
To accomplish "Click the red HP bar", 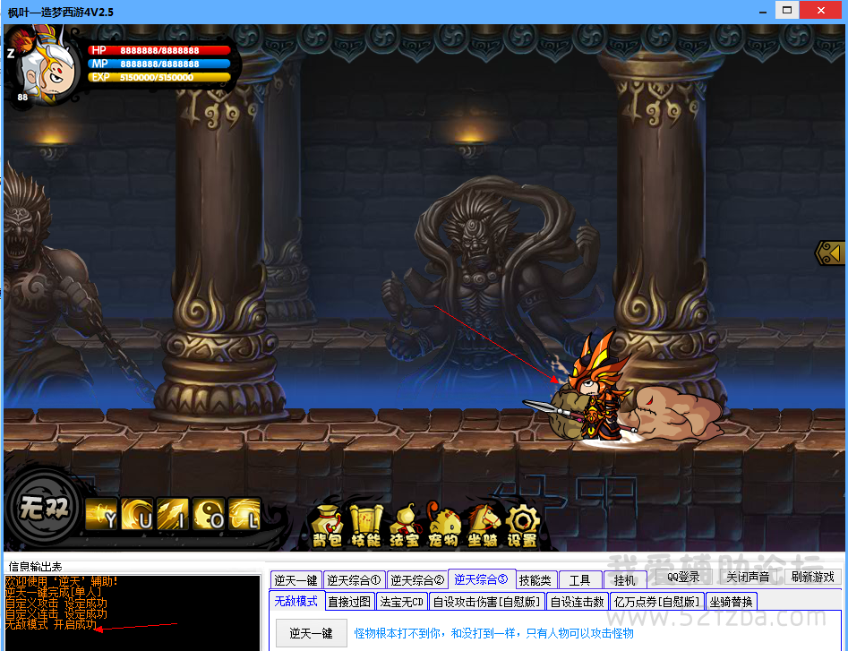I will 159,50.
